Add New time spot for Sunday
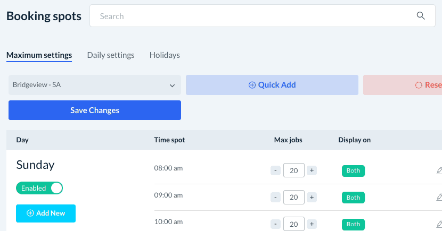442x231 pixels. coord(46,213)
